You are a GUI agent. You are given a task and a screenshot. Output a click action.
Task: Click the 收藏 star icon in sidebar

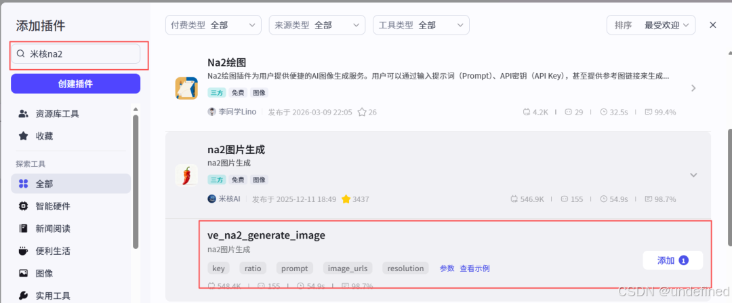pos(23,136)
